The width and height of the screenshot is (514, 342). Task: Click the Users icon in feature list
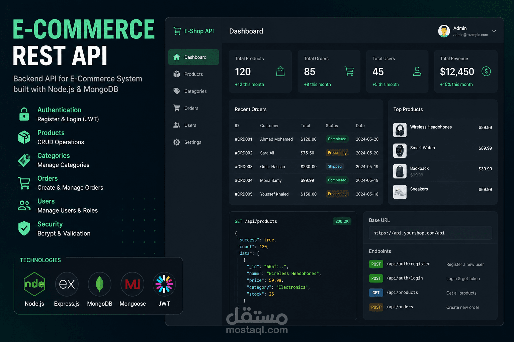(x=24, y=206)
